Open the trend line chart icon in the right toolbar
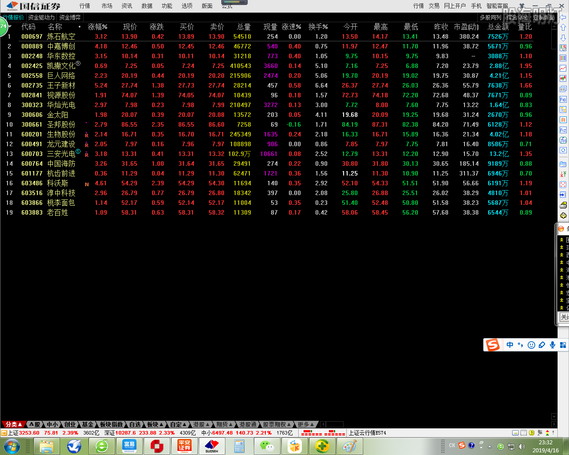 coord(563,68)
